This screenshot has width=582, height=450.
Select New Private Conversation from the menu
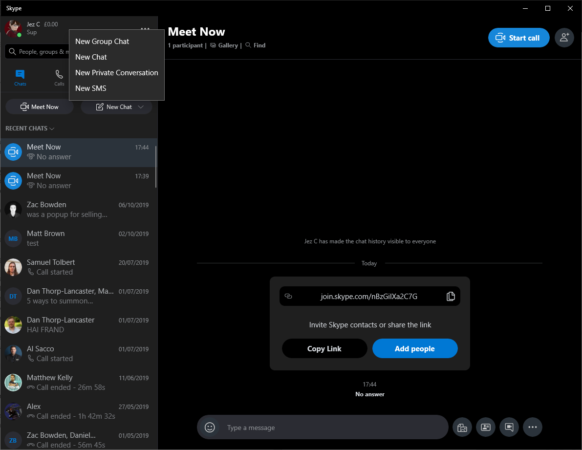[116, 72]
